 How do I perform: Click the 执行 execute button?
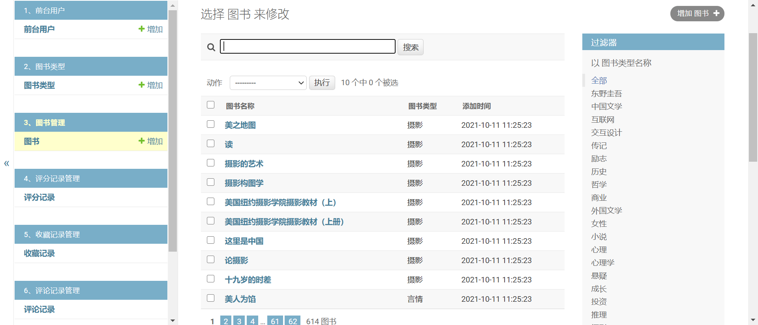click(x=322, y=83)
